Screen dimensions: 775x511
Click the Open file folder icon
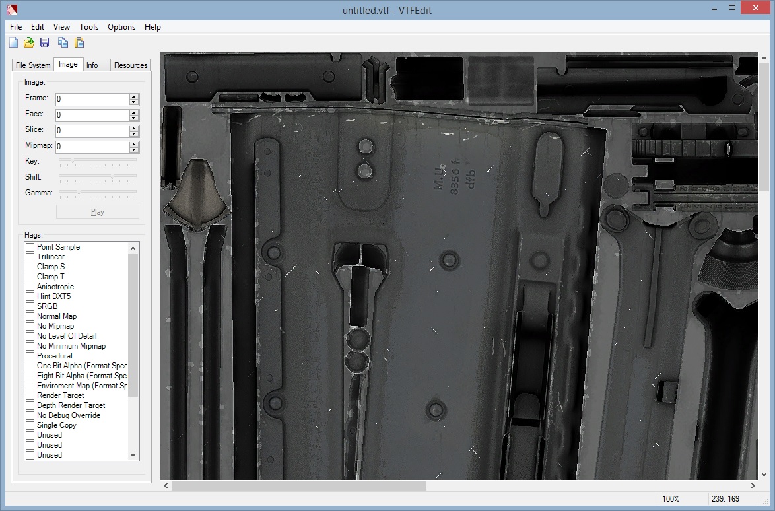coord(29,42)
